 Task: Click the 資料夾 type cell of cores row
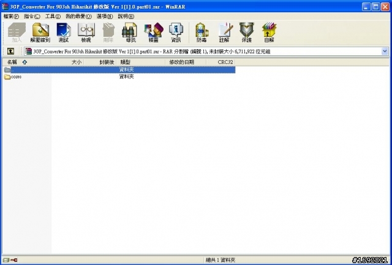(127, 77)
